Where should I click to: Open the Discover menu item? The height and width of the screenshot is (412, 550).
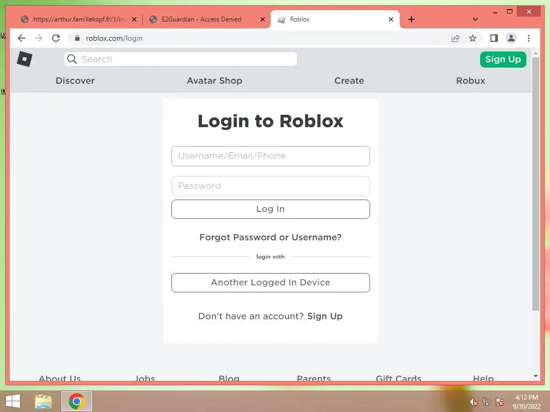[75, 80]
